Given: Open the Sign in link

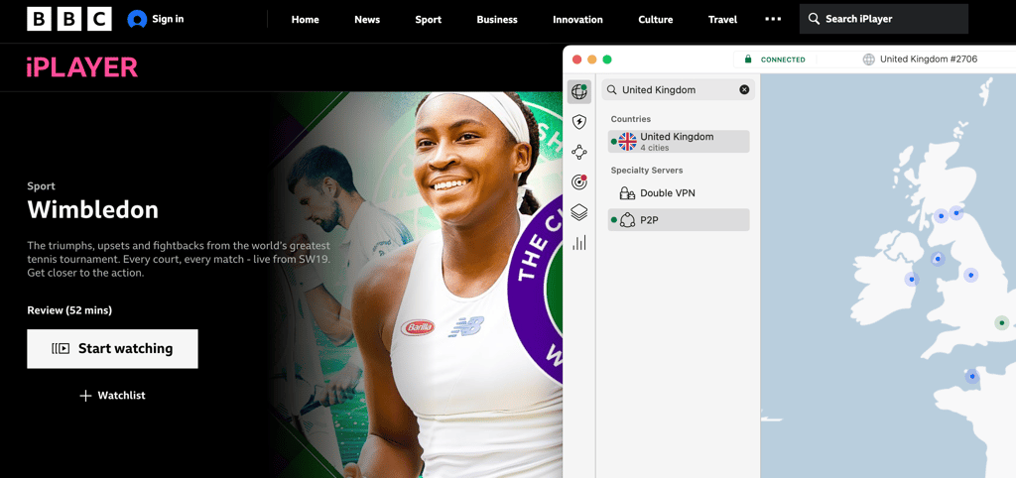Looking at the screenshot, I should click(168, 19).
